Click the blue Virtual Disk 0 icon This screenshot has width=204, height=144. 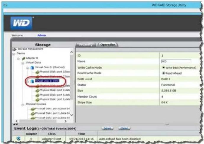pos(32,67)
